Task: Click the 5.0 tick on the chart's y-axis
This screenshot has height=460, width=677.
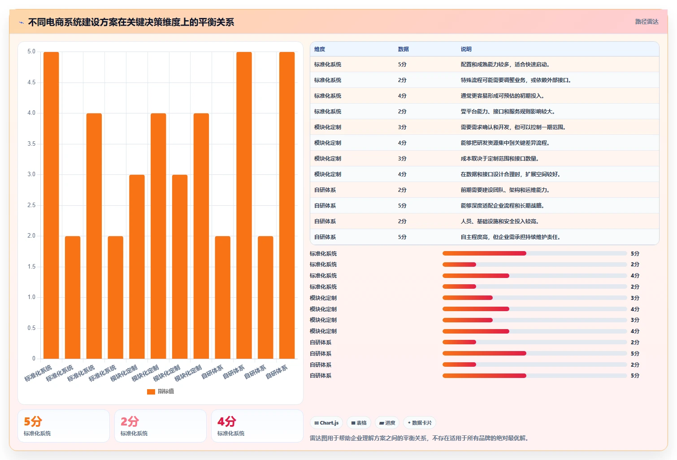Action: pyautogui.click(x=31, y=52)
